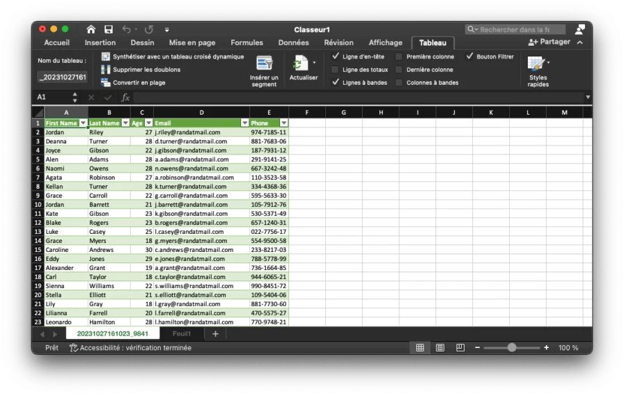Click the Insérer un segment icon

(264, 63)
